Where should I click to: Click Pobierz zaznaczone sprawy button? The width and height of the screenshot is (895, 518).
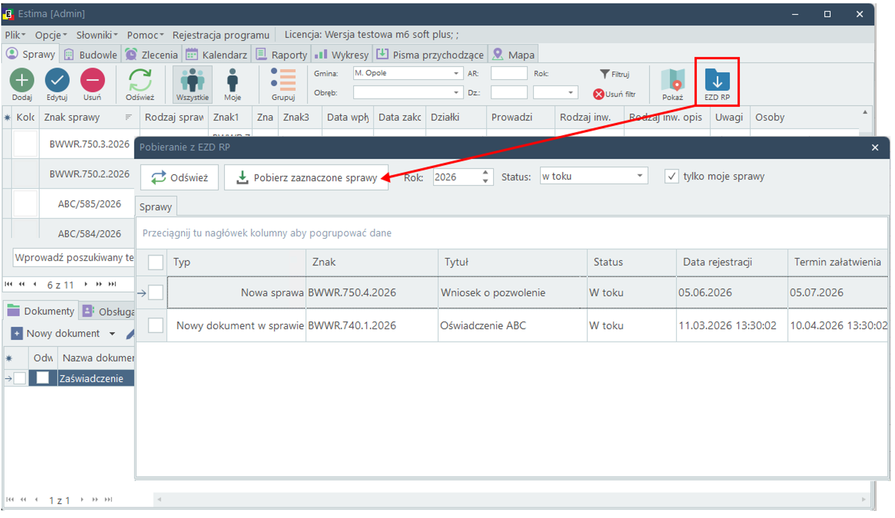[x=306, y=177]
